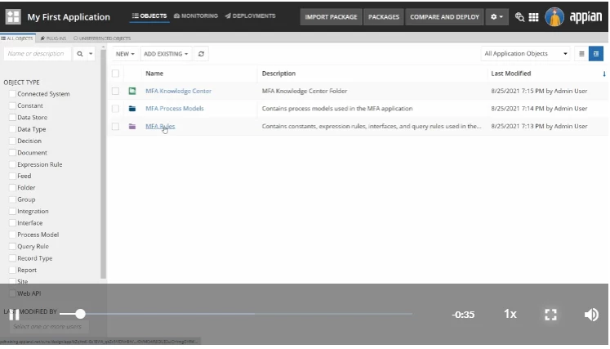
Task: Click the Compare and Deploy button
Action: [x=444, y=17]
